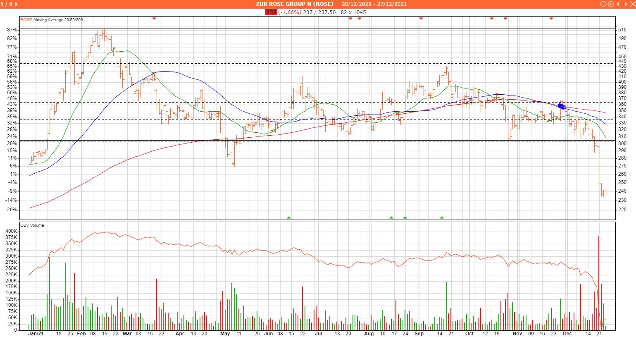
Task: Click the zoom out magnifier icon
Action: [603, 4]
